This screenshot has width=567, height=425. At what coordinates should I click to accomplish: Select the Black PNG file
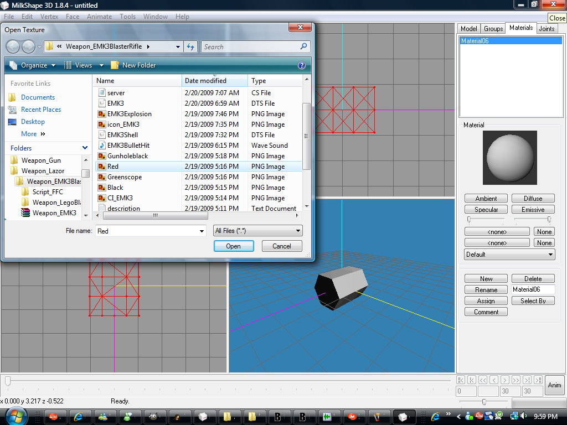(199, 188)
